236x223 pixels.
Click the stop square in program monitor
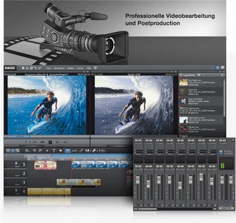pyautogui.click(x=50, y=142)
